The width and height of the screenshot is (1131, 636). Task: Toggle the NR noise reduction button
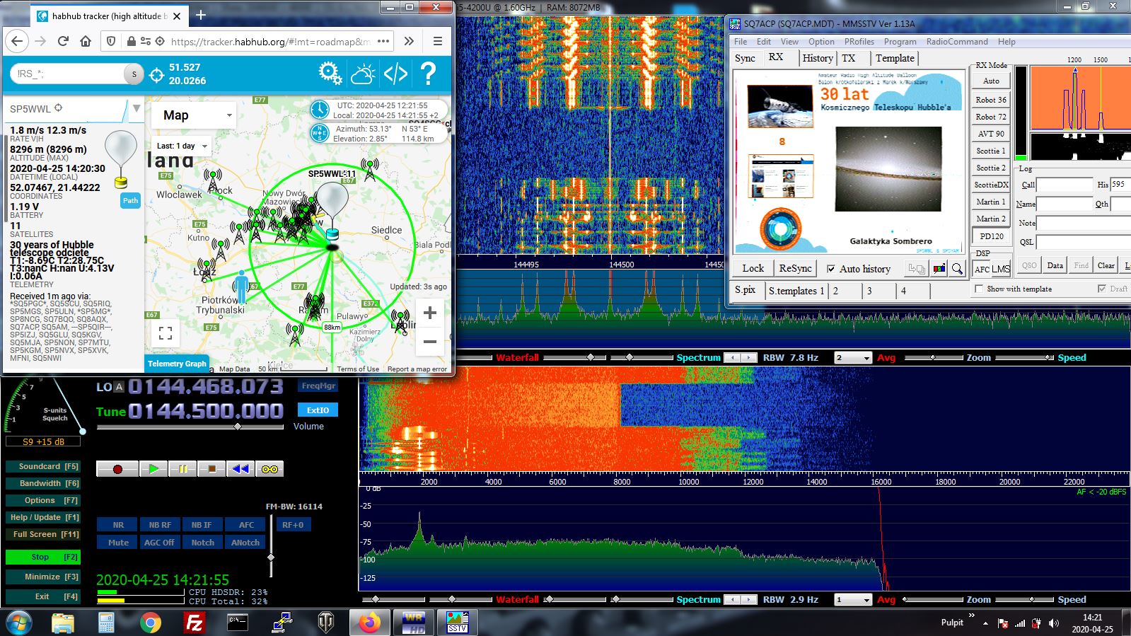pyautogui.click(x=118, y=525)
